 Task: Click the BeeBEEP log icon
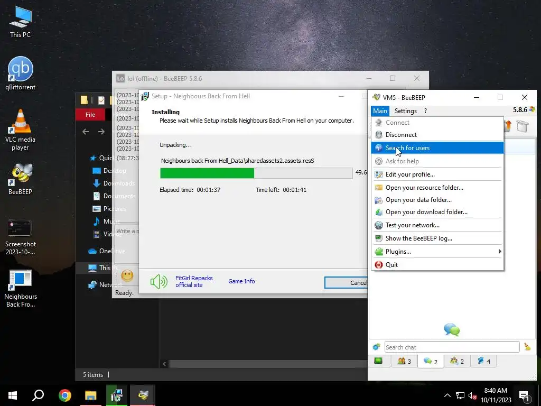[x=378, y=238]
